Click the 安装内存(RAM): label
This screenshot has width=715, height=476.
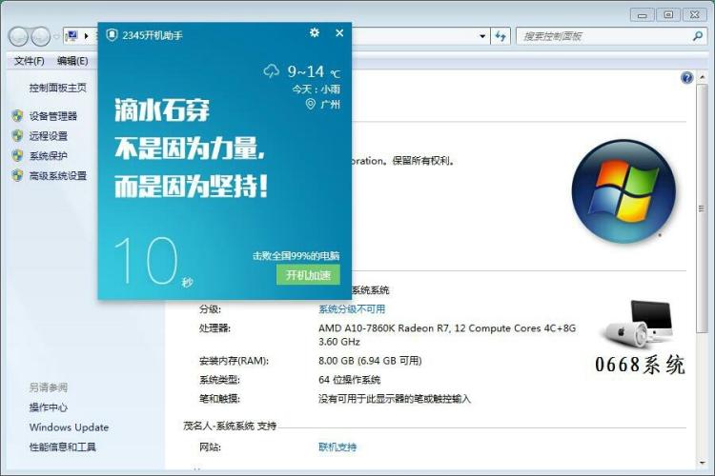[234, 361]
